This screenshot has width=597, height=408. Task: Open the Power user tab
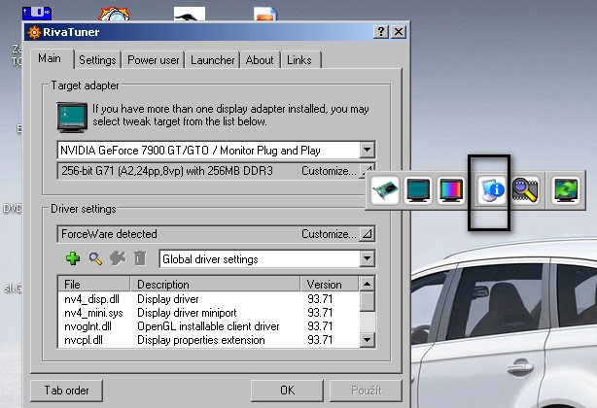coord(154,60)
